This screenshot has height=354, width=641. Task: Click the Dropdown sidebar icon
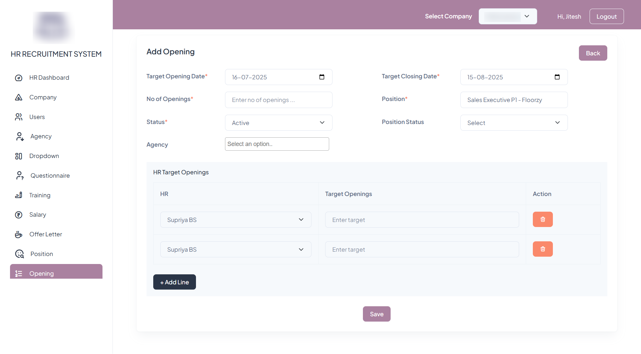click(19, 156)
